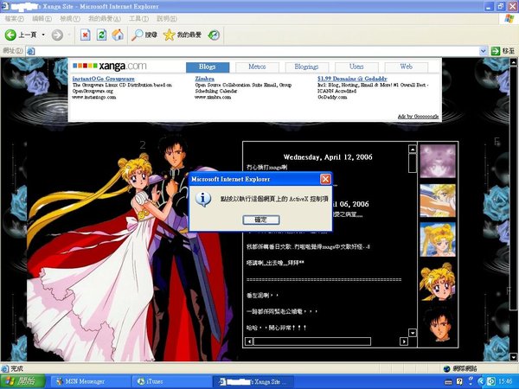Open the instantOGo Groupware ad link
Viewport: 519px width, 389px height.
103,79
